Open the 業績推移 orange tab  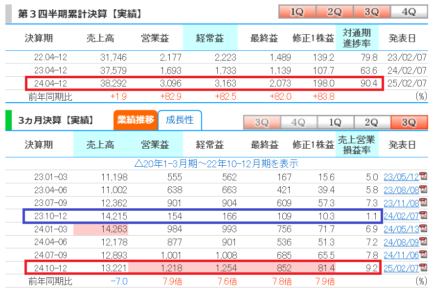click(x=136, y=120)
